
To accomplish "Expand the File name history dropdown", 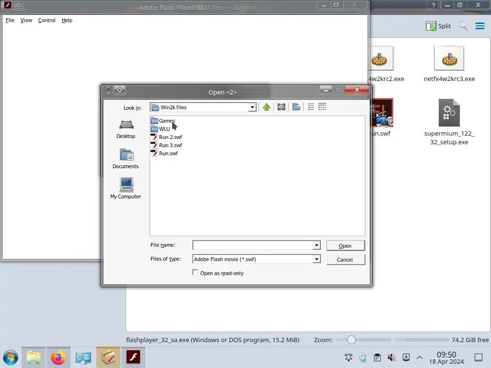I will coord(316,245).
